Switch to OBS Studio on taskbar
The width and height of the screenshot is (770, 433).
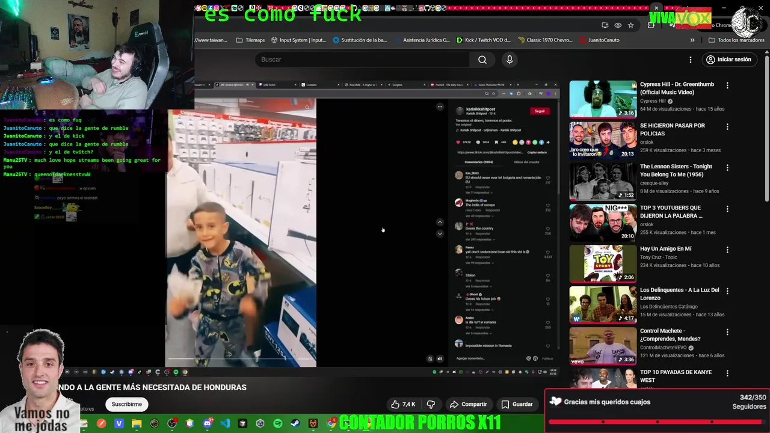click(x=172, y=423)
